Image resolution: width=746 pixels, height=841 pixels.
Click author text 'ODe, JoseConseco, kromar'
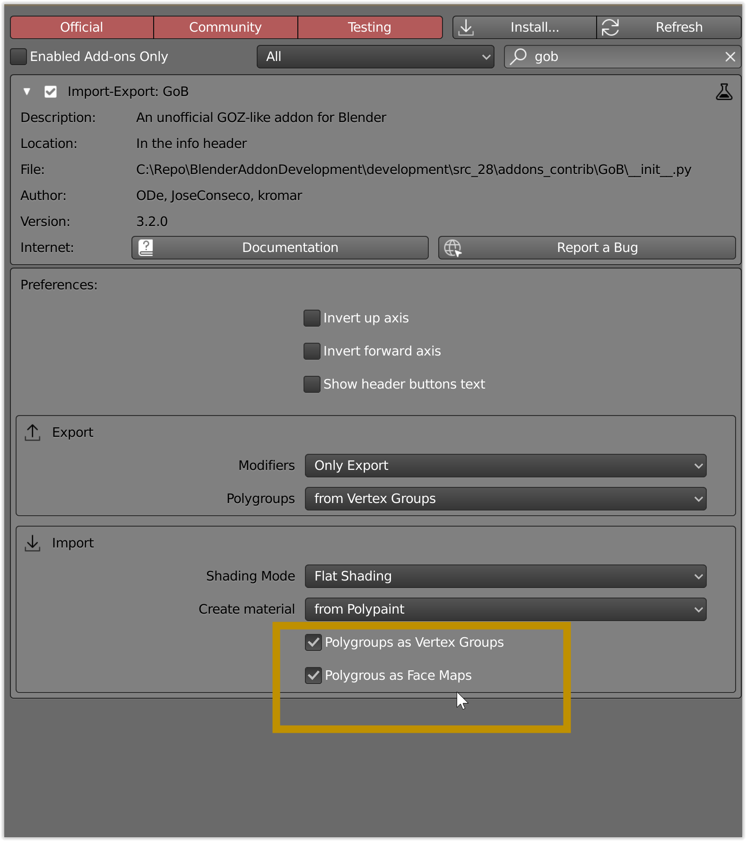[x=219, y=196]
